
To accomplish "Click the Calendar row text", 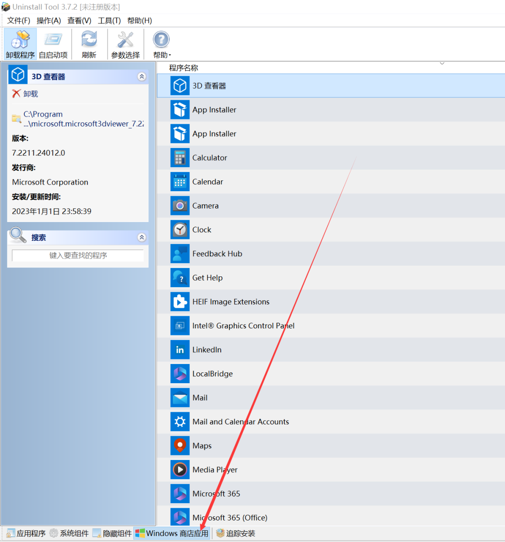I will pos(208,182).
